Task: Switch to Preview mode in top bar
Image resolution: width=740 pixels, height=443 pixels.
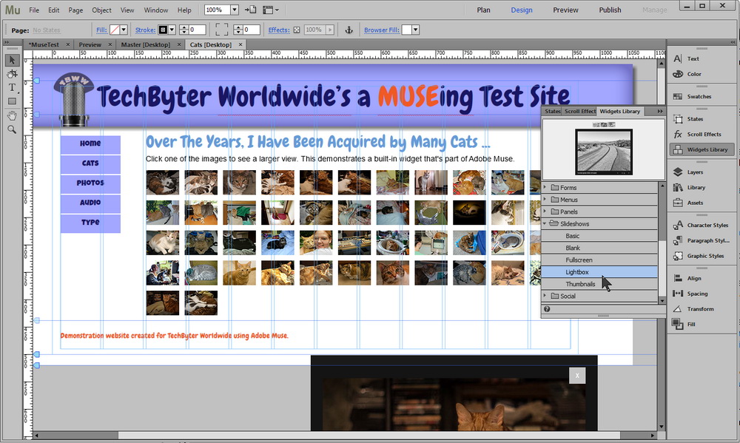Action: [565, 10]
